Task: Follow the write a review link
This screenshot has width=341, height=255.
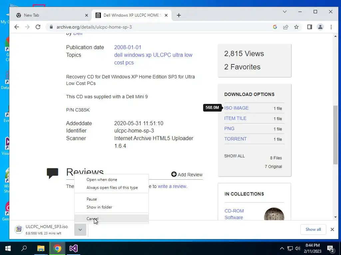Action: click(172, 186)
